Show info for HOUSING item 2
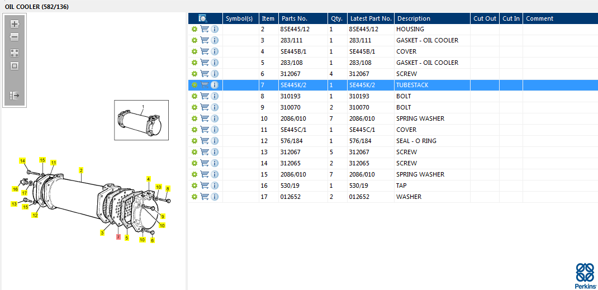The image size is (598, 290). pos(215,30)
